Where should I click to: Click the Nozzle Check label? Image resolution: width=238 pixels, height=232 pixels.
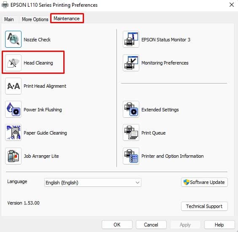coord(37,40)
